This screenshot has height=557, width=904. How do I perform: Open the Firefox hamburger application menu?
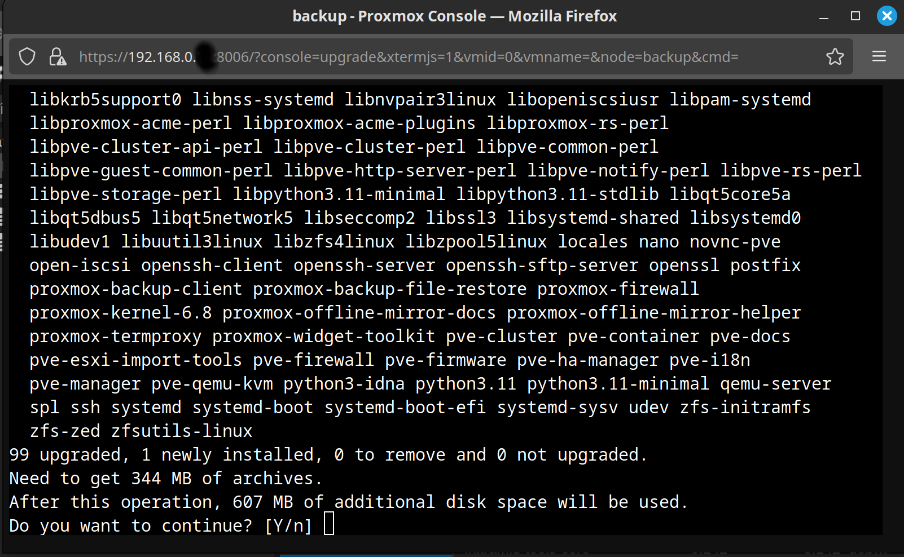click(x=879, y=56)
